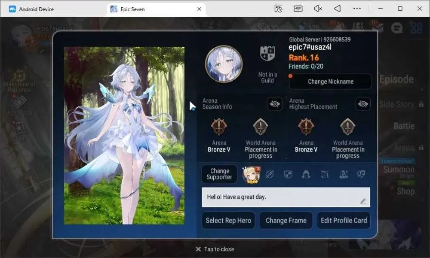The image size is (430, 258).
Task: Unmute sound with the emulator speaker icon
Action: click(x=318, y=9)
